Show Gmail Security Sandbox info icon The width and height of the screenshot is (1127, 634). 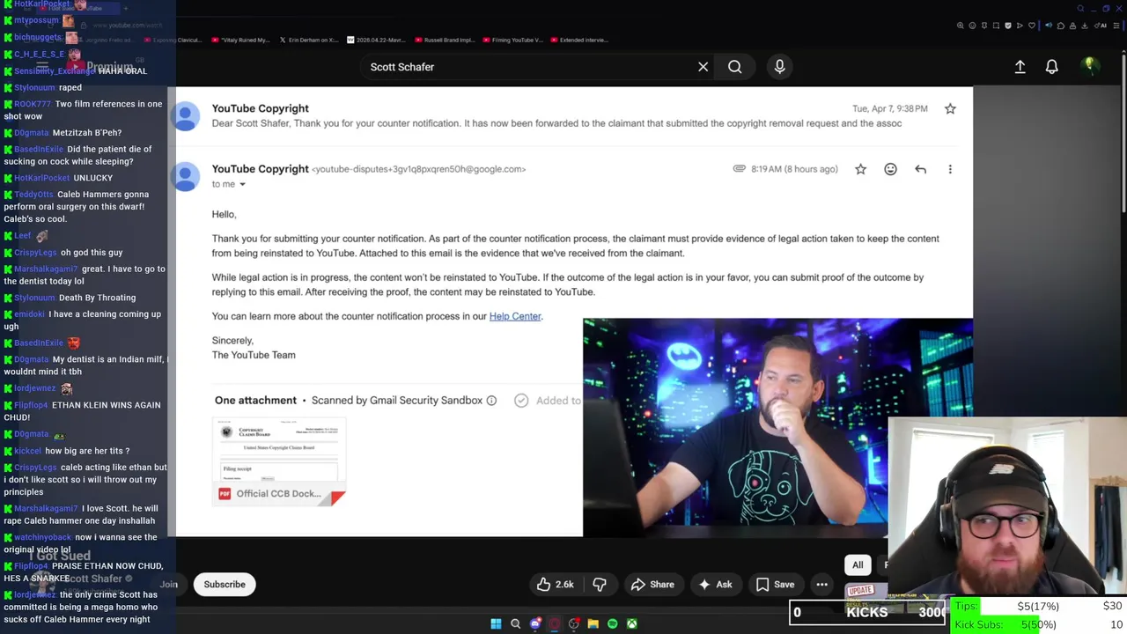coord(491,401)
